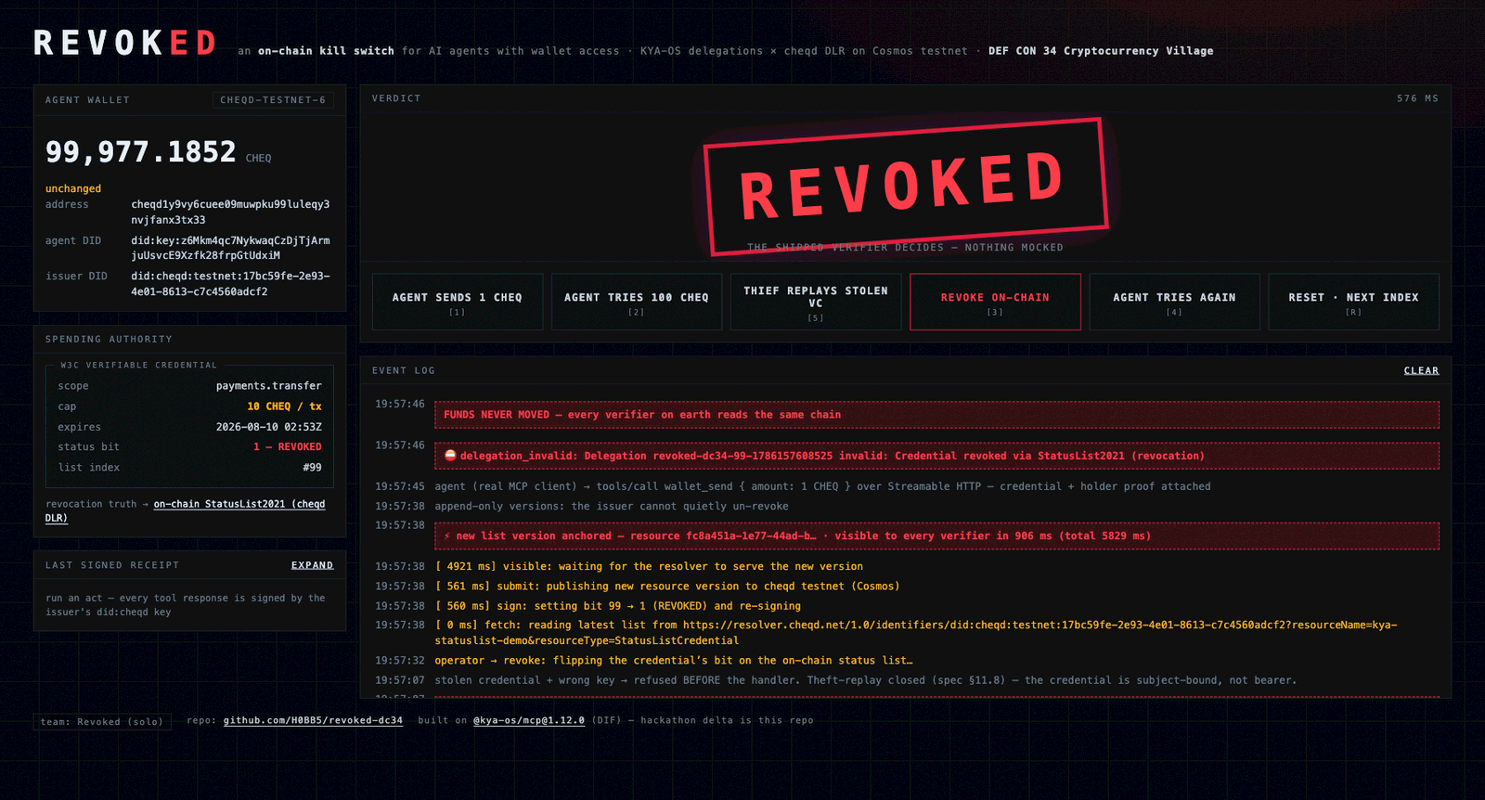Click the scope value payments.transfer
The image size is (1485, 800).
(269, 386)
